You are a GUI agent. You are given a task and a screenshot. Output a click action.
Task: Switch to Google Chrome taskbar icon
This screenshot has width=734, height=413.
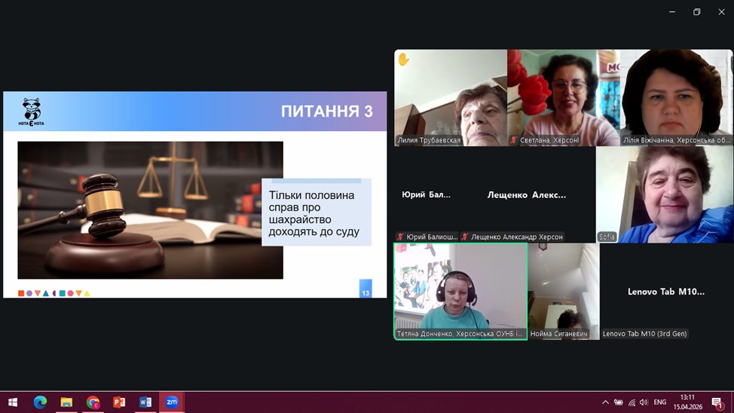pos(93,402)
